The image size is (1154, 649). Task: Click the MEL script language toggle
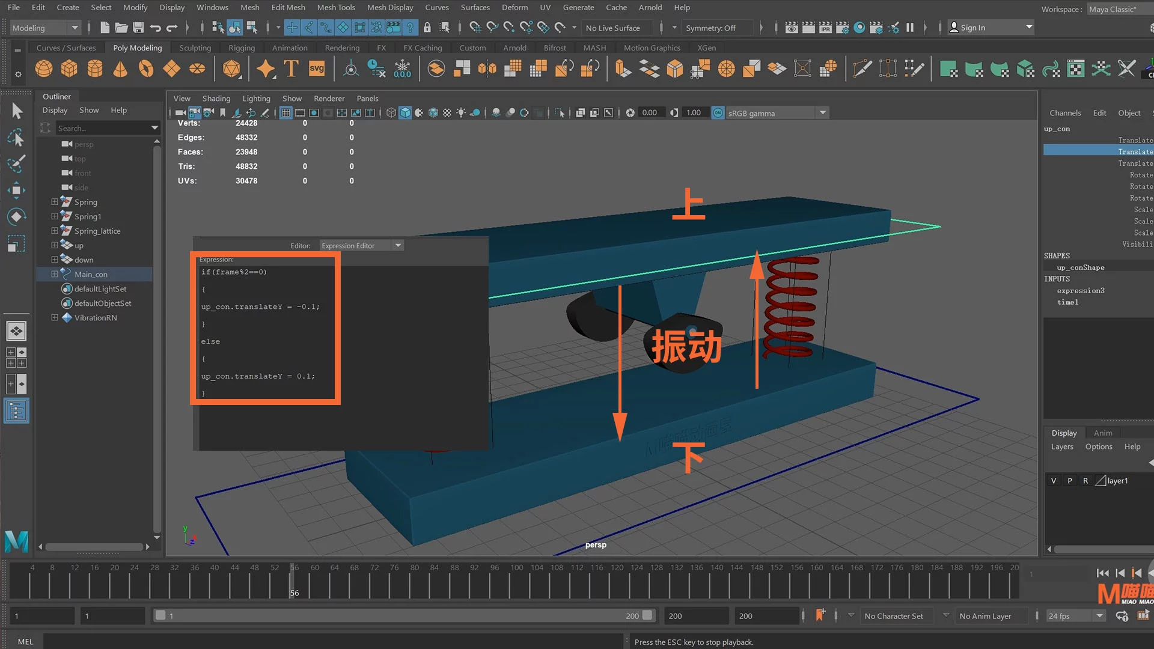click(25, 642)
